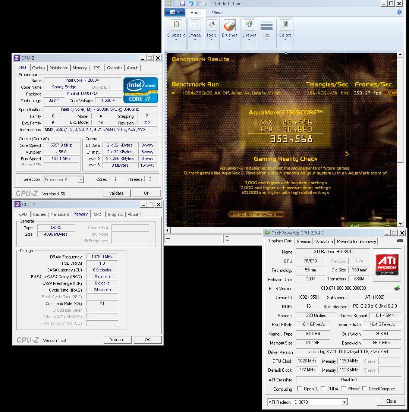Switch to CPU tab in bottom CPU-Z window
409x412 pixels.
23,214
